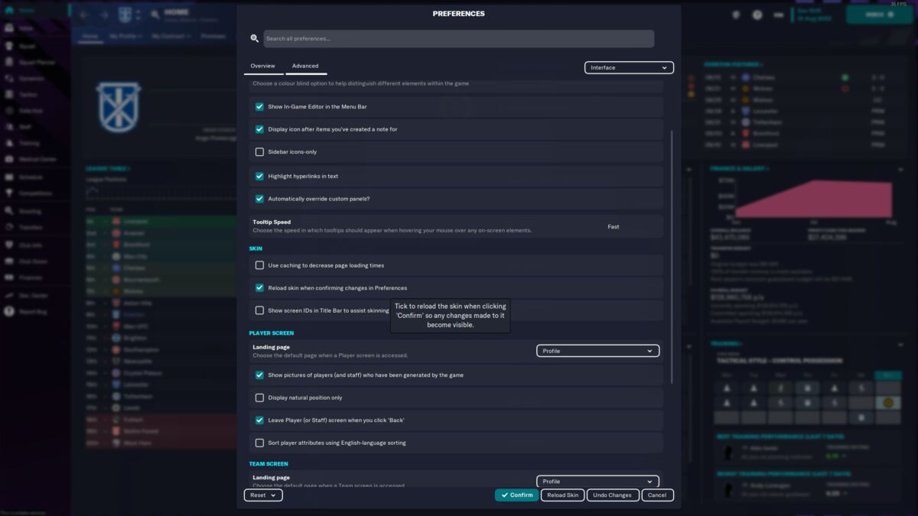Open the Finances icon in the sidebar
The image size is (918, 516).
pyautogui.click(x=8, y=277)
